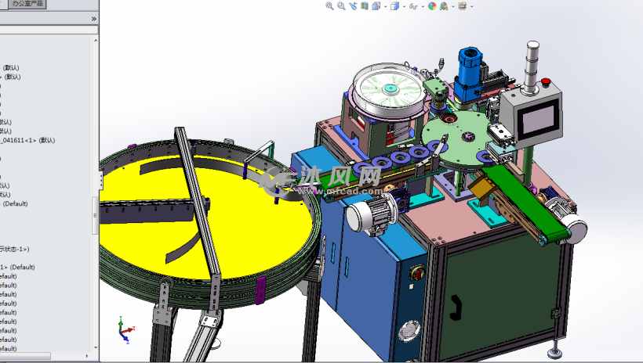Screen dimensions: 643x363
Task: Open the Apply Scene dropdown arrow
Action: 452,6
